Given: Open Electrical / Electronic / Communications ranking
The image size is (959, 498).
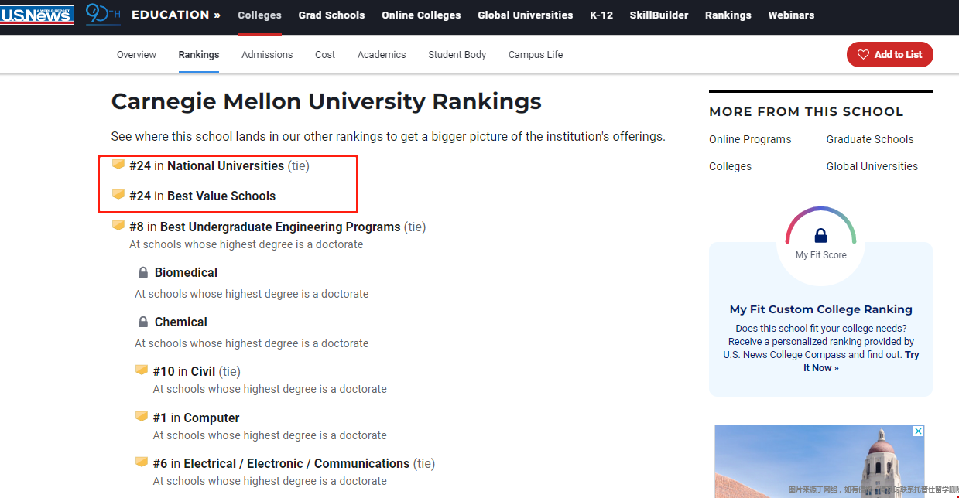Looking at the screenshot, I should 296,463.
